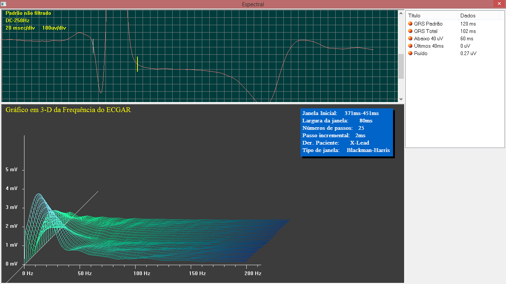
Task: Click the red bullet beside QRS Padrão
Action: (410, 24)
